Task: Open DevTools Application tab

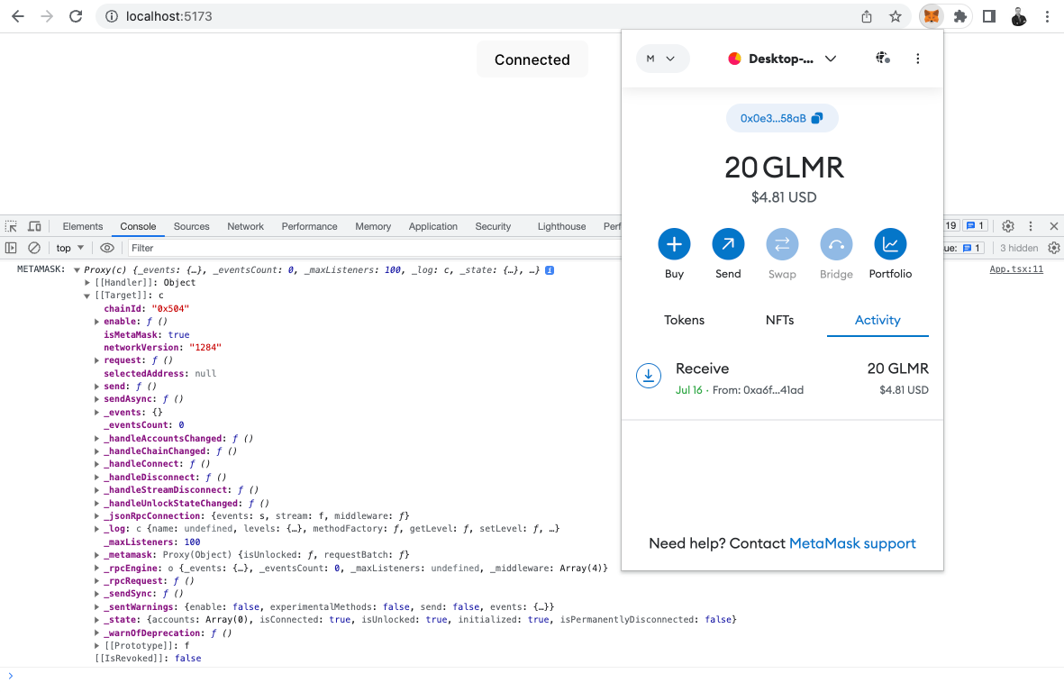Action: (433, 226)
